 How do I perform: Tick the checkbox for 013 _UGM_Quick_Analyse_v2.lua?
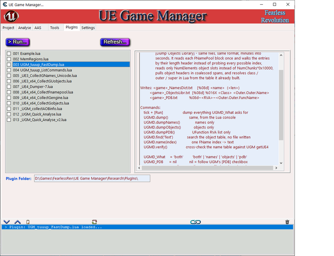point(9,120)
